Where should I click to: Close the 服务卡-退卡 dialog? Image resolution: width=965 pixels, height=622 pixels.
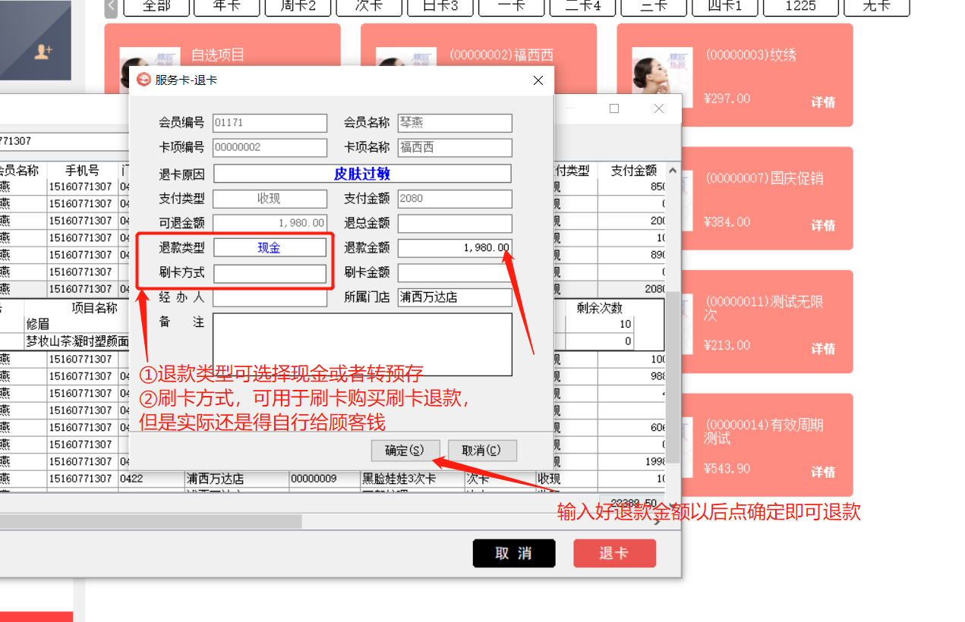point(538,80)
